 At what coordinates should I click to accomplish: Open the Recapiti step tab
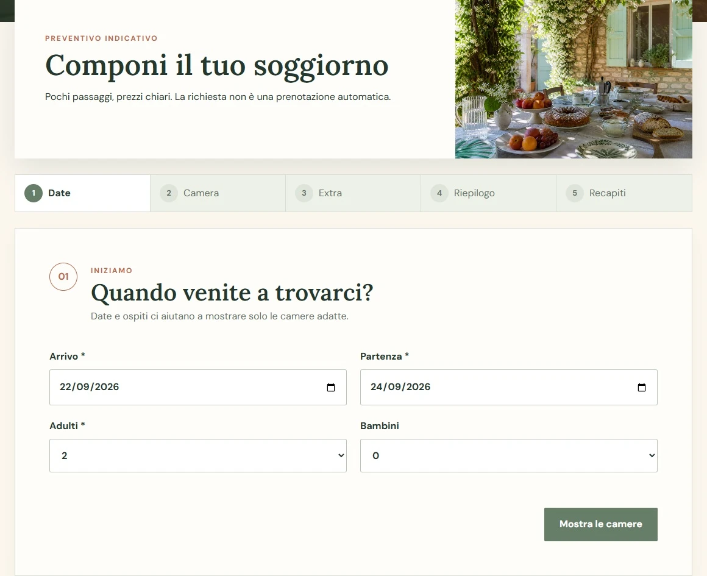(624, 193)
